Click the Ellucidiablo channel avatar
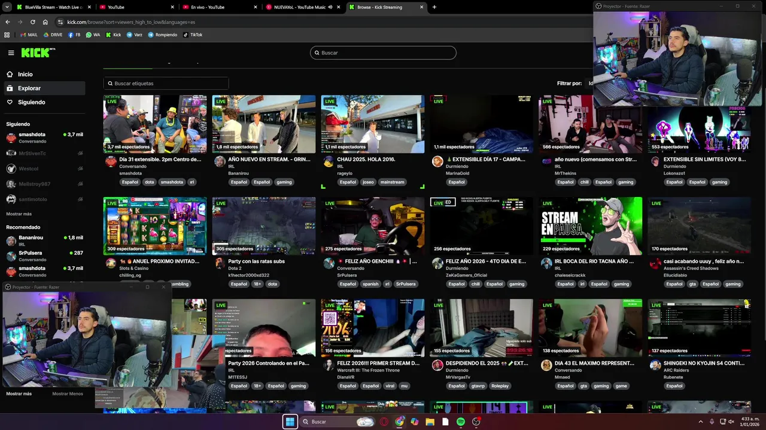766x430 pixels. (x=655, y=263)
